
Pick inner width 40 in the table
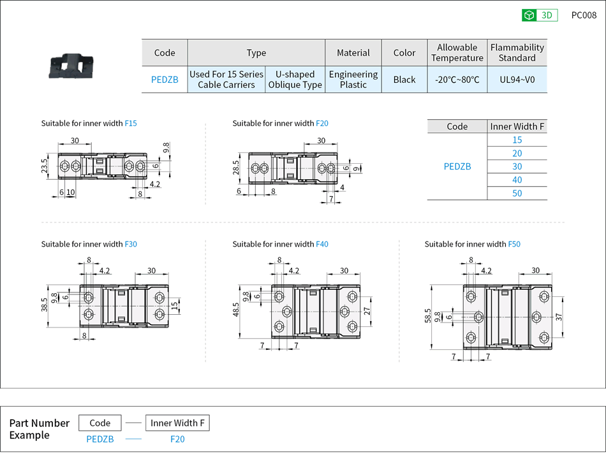point(517,180)
